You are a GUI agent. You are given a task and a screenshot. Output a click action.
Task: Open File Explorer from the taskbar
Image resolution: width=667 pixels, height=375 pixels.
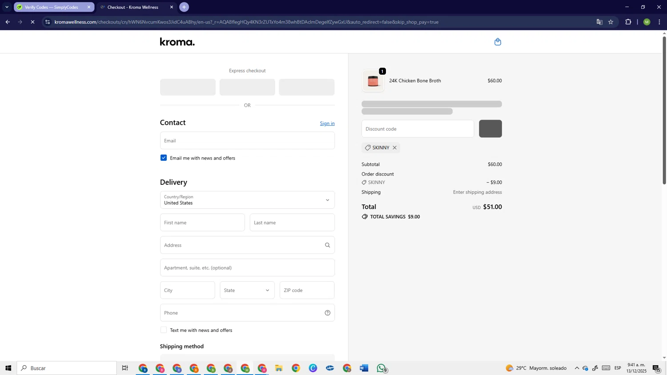point(279,368)
